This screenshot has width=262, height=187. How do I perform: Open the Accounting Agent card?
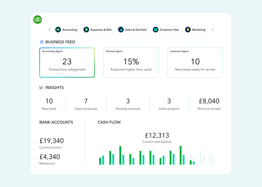point(67,62)
